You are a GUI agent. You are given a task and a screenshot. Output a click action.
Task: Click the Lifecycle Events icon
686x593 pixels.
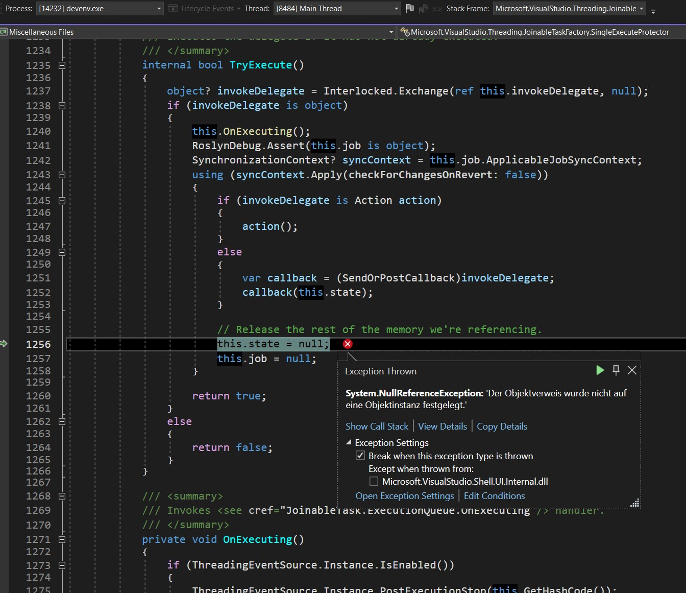tap(173, 8)
